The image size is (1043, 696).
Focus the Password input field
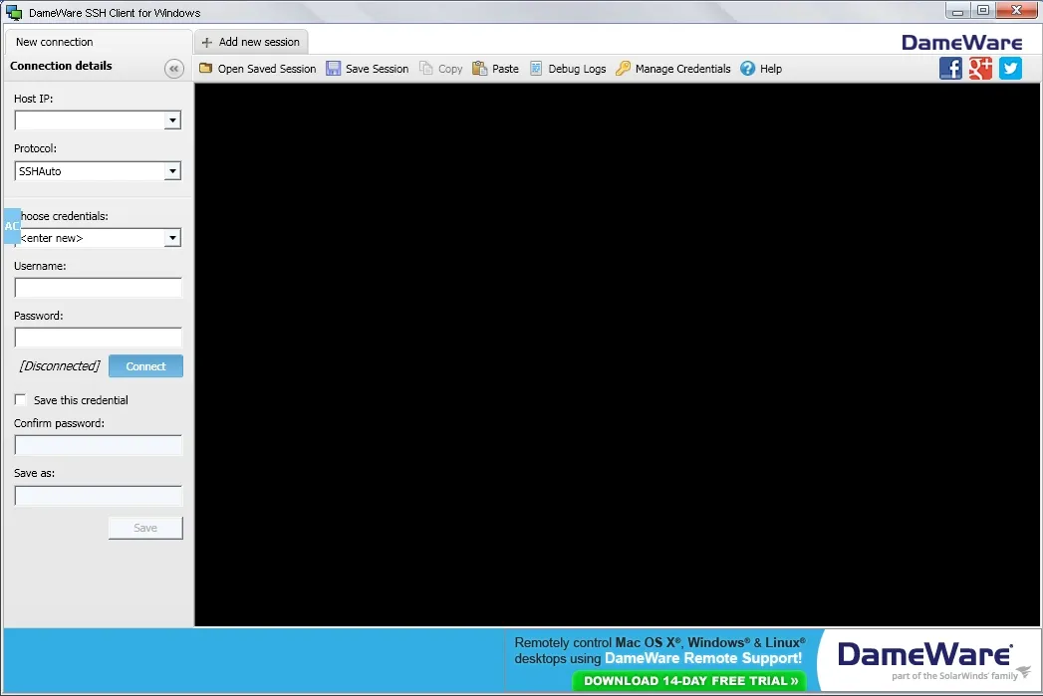(98, 338)
